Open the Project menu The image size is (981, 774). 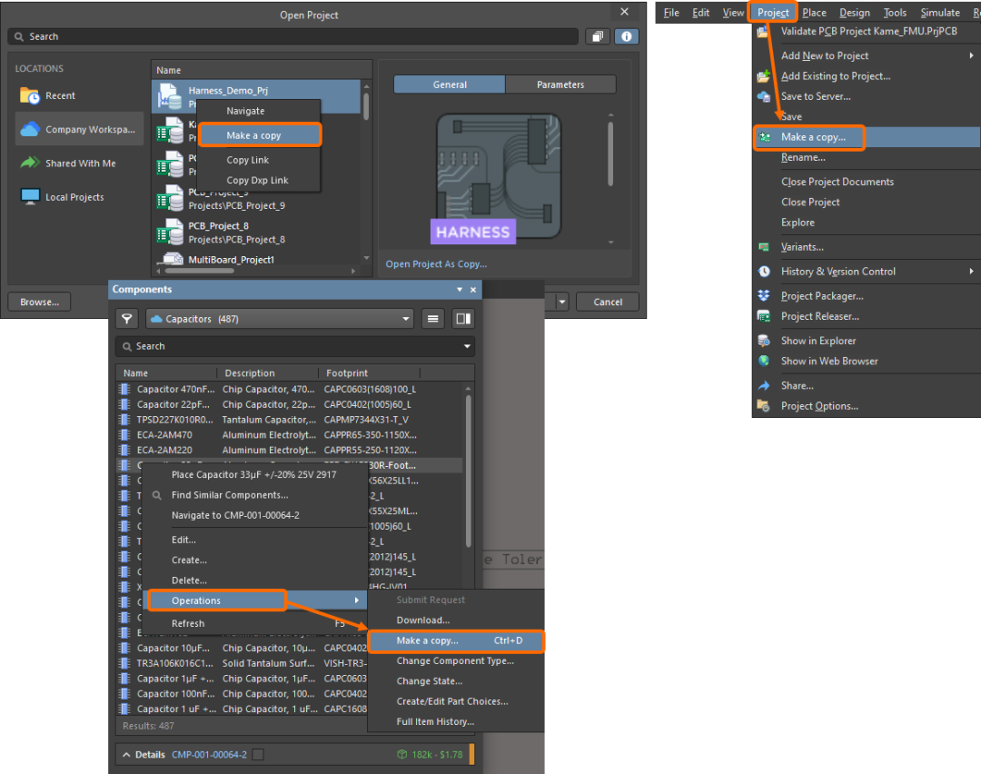(x=773, y=13)
